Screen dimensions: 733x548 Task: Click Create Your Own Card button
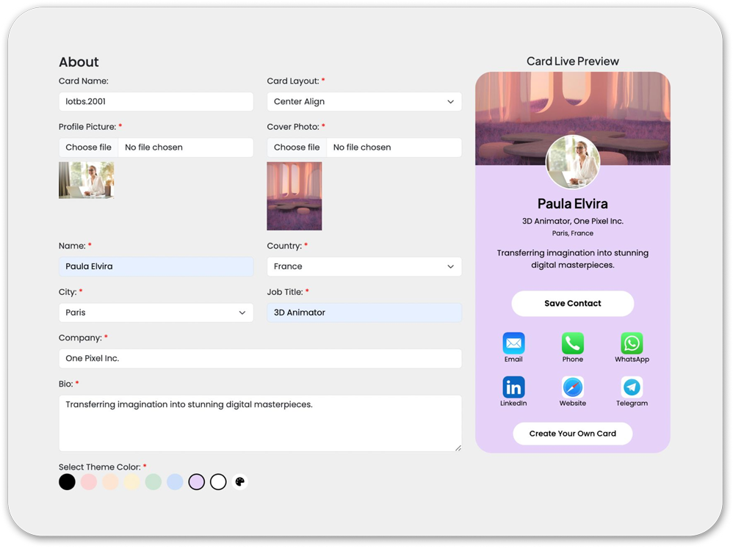[573, 434]
